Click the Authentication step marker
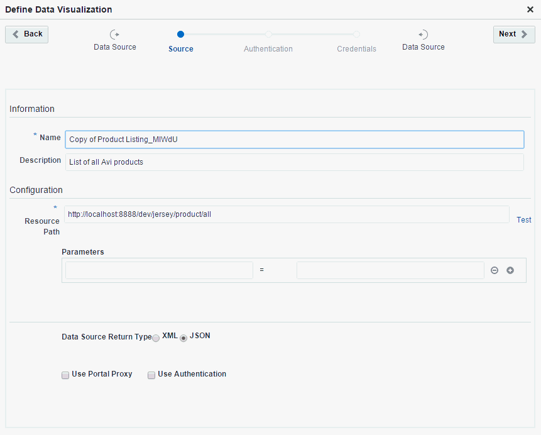Image resolution: width=541 pixels, height=435 pixels. (x=268, y=35)
